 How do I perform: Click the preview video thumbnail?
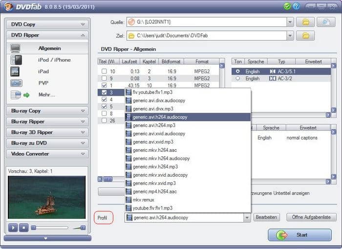coord(47,197)
